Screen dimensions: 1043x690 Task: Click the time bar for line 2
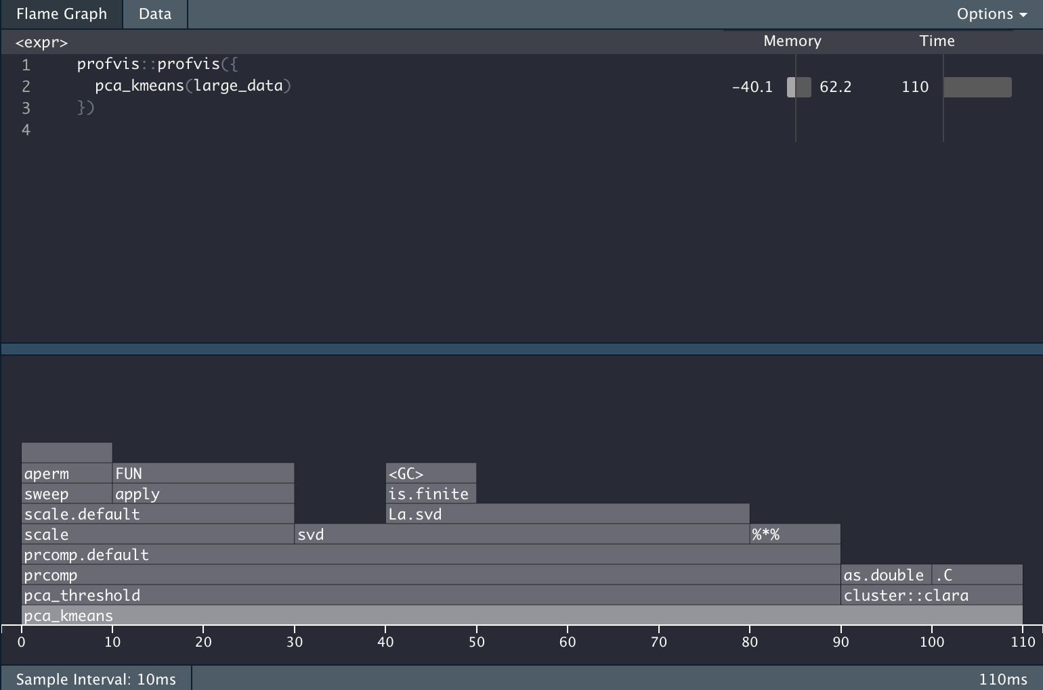click(977, 87)
